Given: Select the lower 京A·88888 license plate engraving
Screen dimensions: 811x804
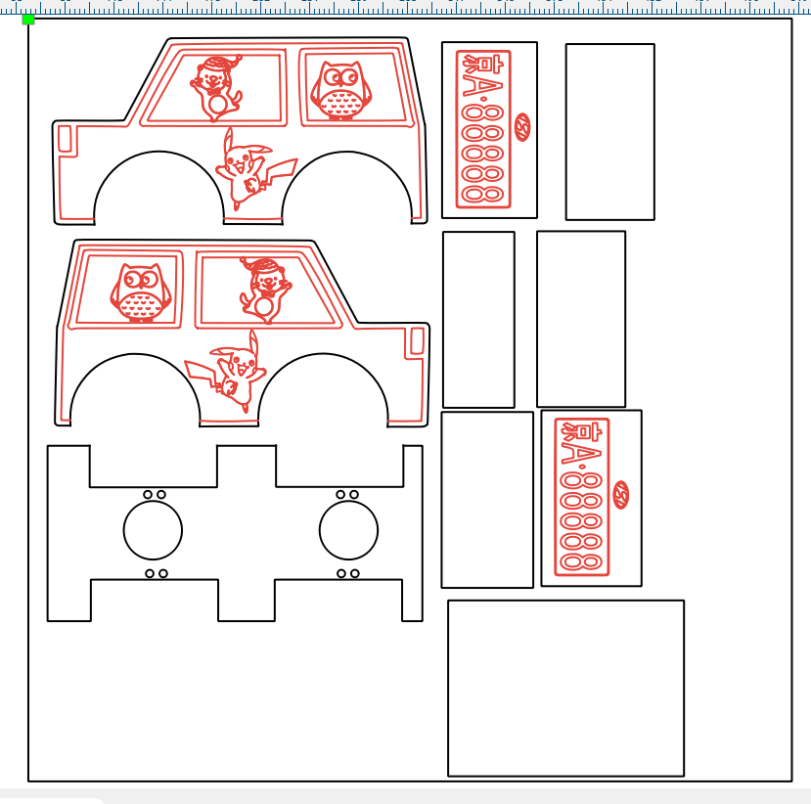Looking at the screenshot, I should coord(582,497).
